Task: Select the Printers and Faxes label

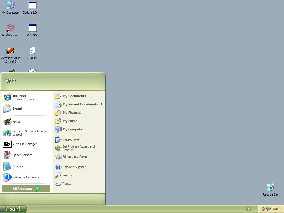Action: (75, 156)
